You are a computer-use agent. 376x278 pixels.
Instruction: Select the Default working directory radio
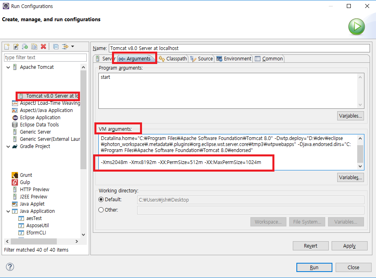click(101, 200)
